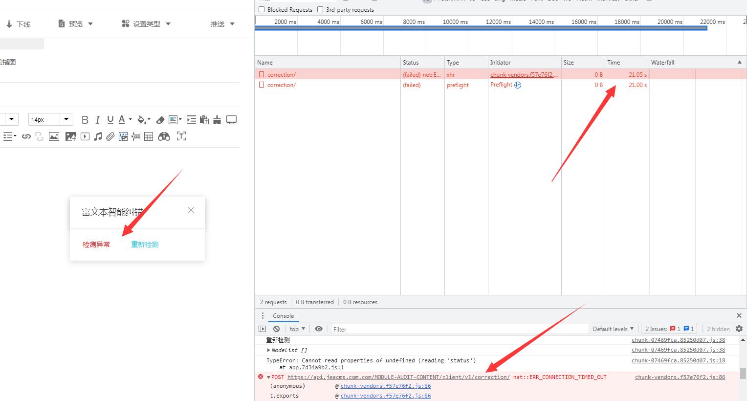This screenshot has height=401, width=747.
Task: Toggle the console eye live expression
Action: coord(319,329)
